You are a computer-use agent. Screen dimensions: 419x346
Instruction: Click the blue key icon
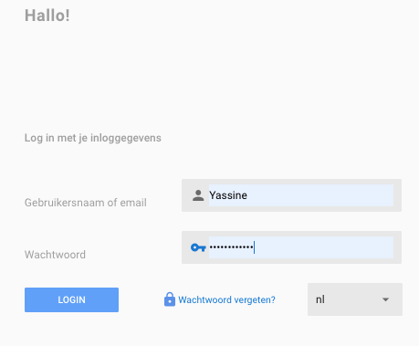[198, 247]
